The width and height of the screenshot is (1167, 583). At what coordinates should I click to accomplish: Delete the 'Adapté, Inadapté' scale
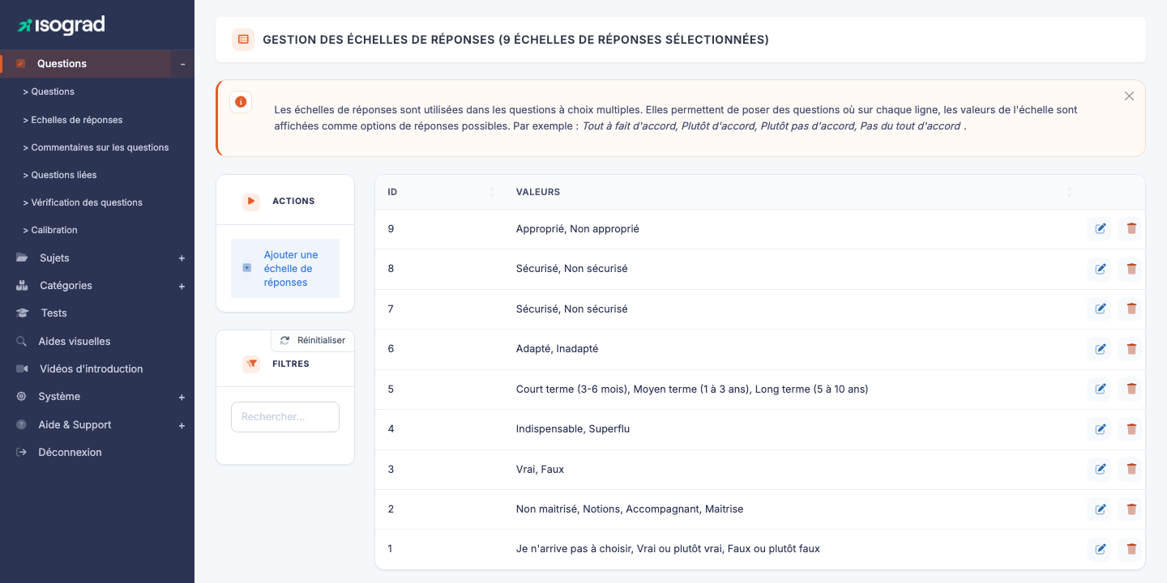pyautogui.click(x=1131, y=349)
